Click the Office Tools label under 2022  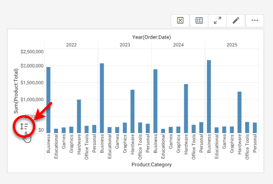87,147
